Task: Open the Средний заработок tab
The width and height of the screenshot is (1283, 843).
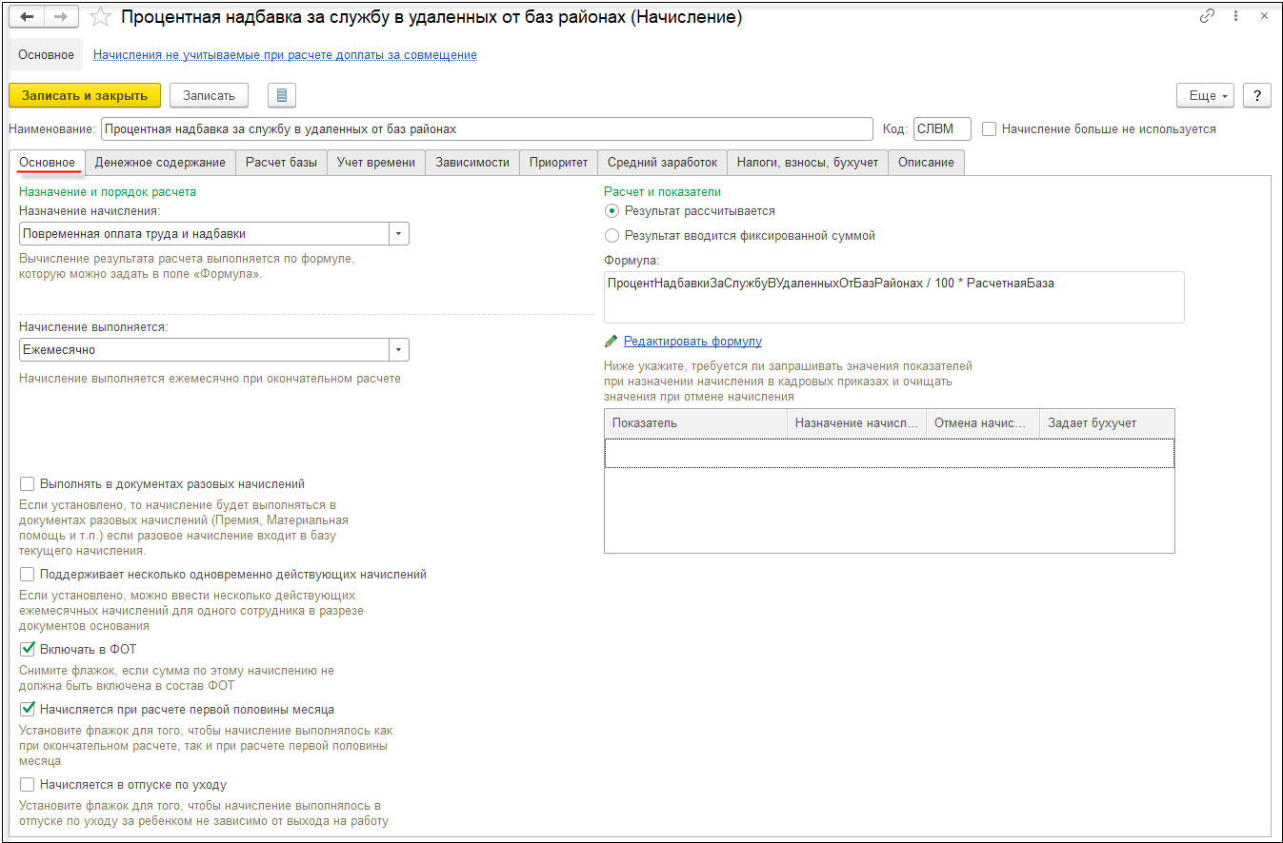Action: [x=663, y=163]
